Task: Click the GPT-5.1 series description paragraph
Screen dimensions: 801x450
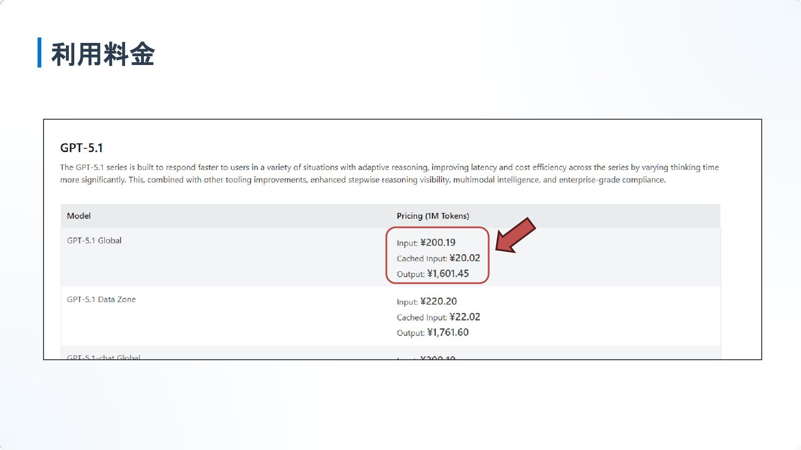Action: click(389, 173)
